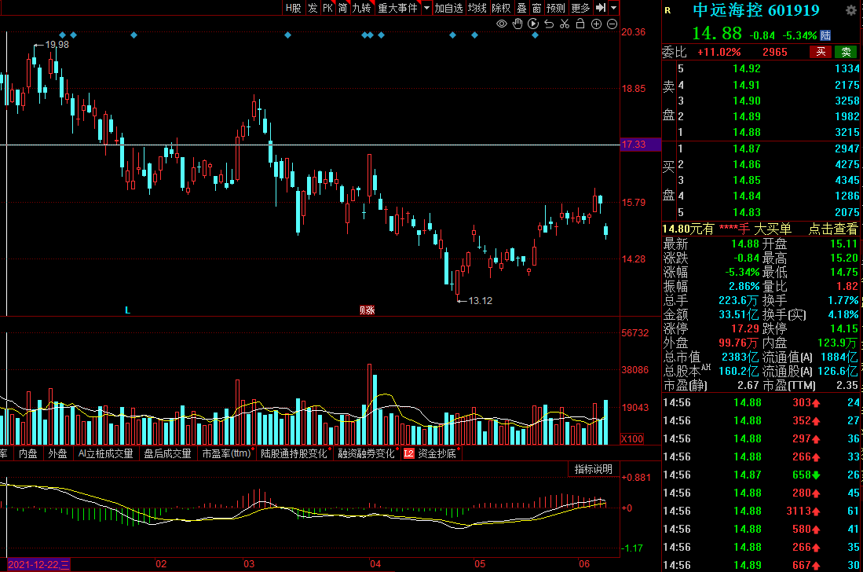This screenshot has height=572, width=863.
Task: Click the blue 陆 badge icon
Action: (x=825, y=35)
